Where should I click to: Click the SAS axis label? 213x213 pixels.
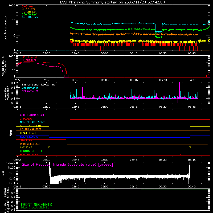click(3, 173)
